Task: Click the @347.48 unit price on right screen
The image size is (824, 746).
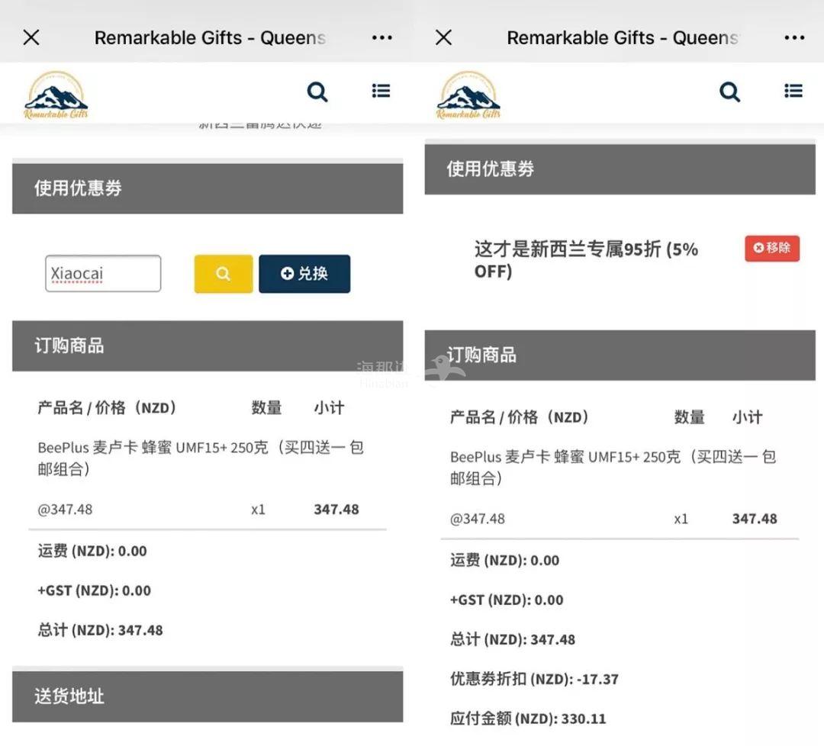Action: 477,519
